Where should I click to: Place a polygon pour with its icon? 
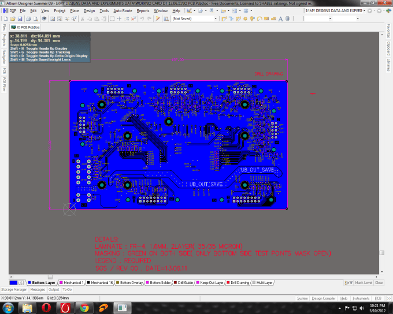coord(273,19)
